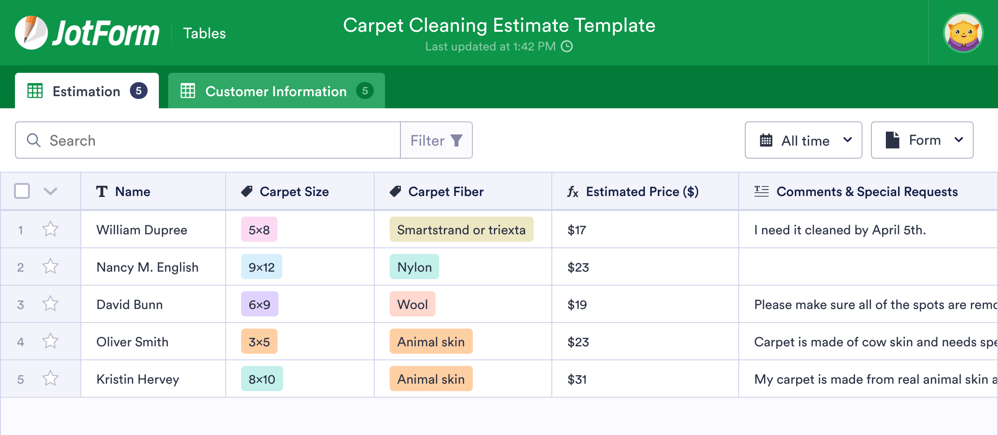Check the select-all checkbox in header row

pos(21,191)
